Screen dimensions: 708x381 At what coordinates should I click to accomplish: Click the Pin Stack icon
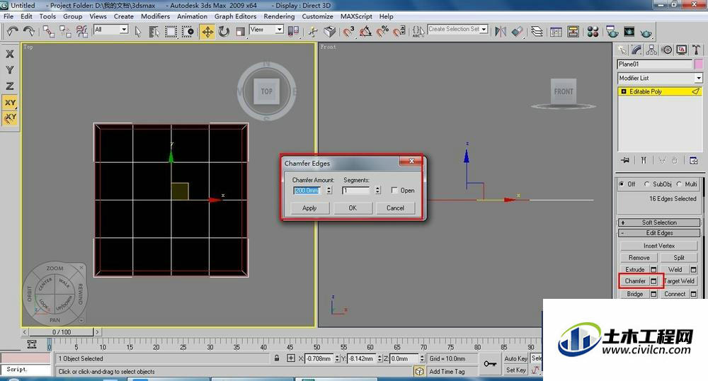click(625, 160)
